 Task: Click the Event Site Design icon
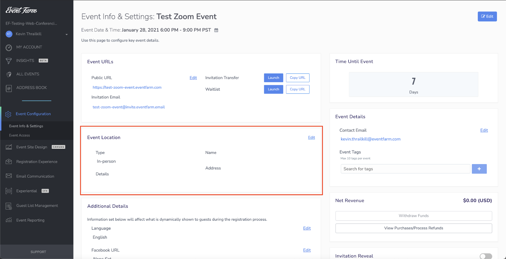pyautogui.click(x=9, y=147)
